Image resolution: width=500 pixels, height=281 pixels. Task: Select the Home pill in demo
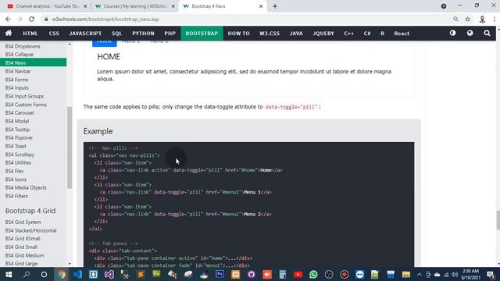(104, 43)
